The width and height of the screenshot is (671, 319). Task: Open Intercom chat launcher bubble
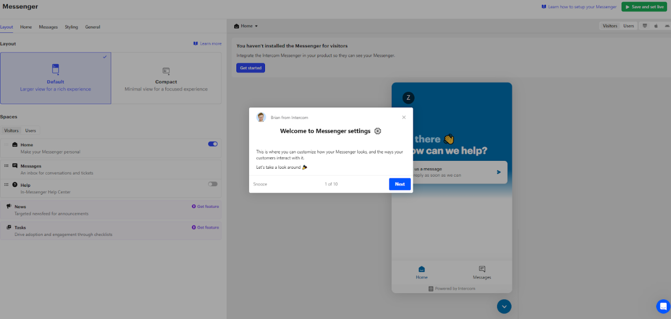click(663, 306)
